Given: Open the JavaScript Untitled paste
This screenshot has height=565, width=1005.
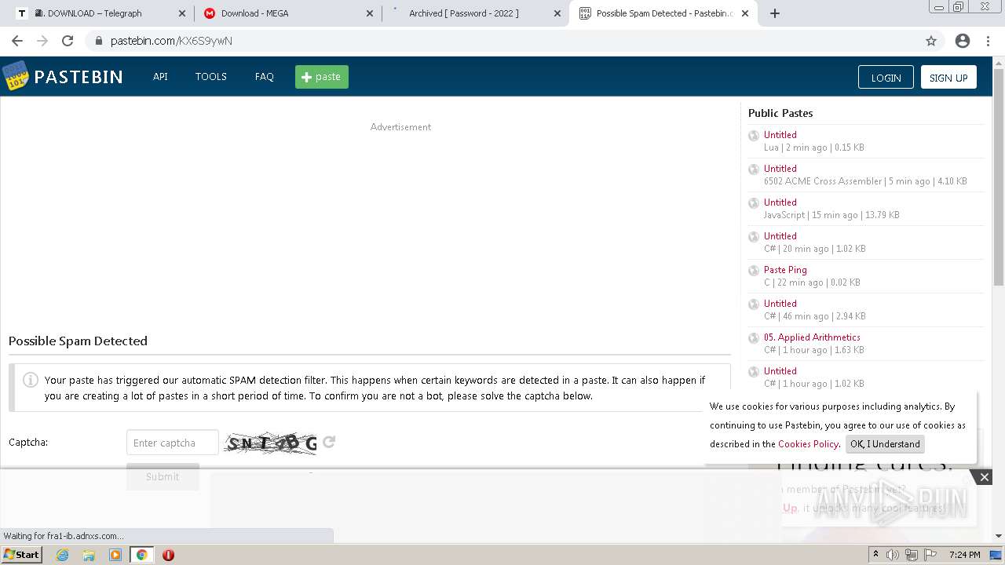Looking at the screenshot, I should pos(780,202).
